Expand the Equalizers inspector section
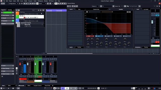Viewport: 161px width, 90px height. pos(8,21)
